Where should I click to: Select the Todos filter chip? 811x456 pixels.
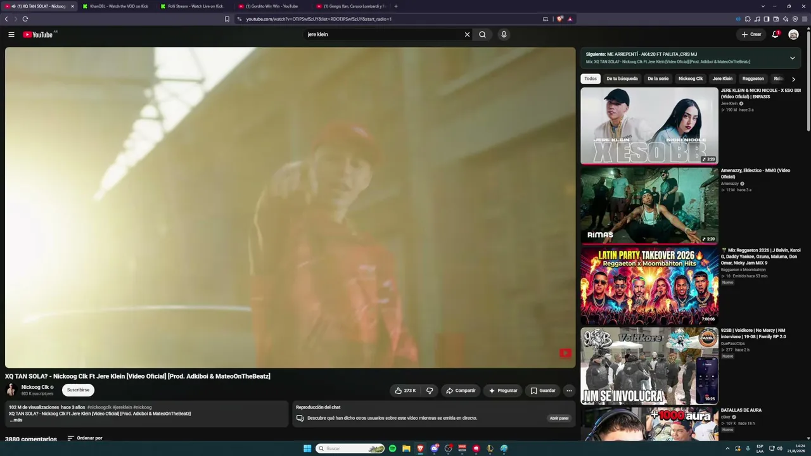click(591, 79)
